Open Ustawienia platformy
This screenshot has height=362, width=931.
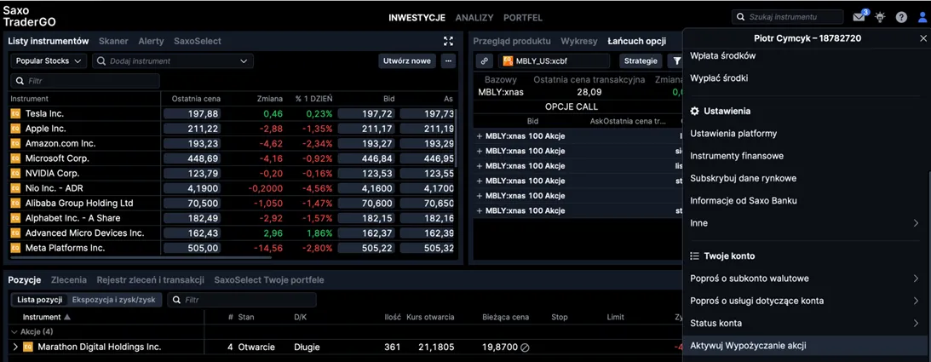pos(733,134)
